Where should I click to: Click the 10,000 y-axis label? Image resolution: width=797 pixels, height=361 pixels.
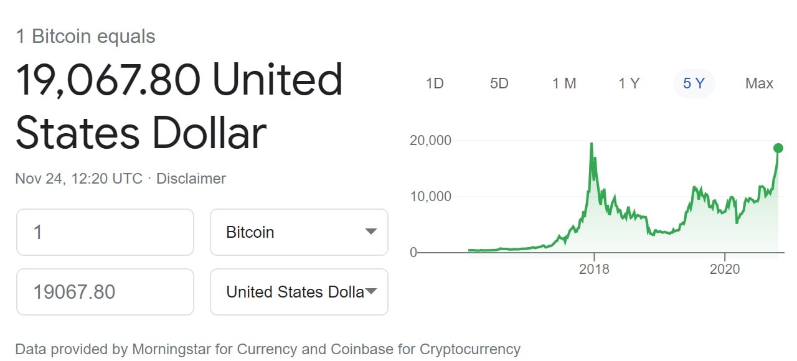tap(430, 196)
